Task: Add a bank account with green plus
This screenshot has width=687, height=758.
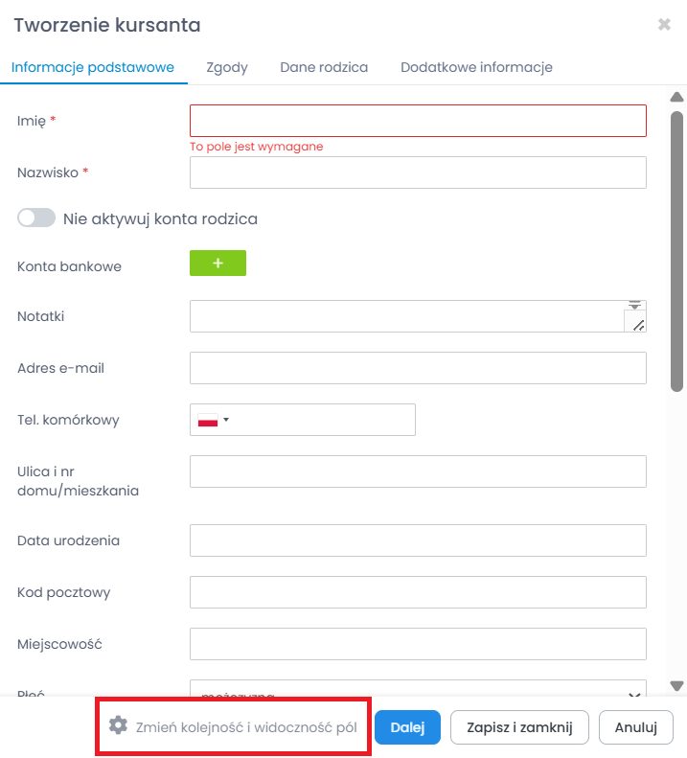Action: pyautogui.click(x=218, y=264)
